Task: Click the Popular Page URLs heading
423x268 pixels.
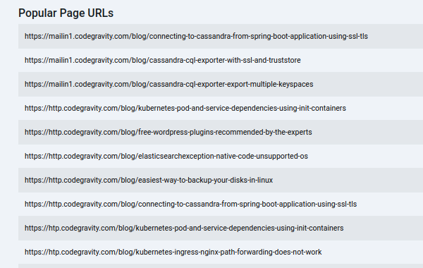Action: 66,13
